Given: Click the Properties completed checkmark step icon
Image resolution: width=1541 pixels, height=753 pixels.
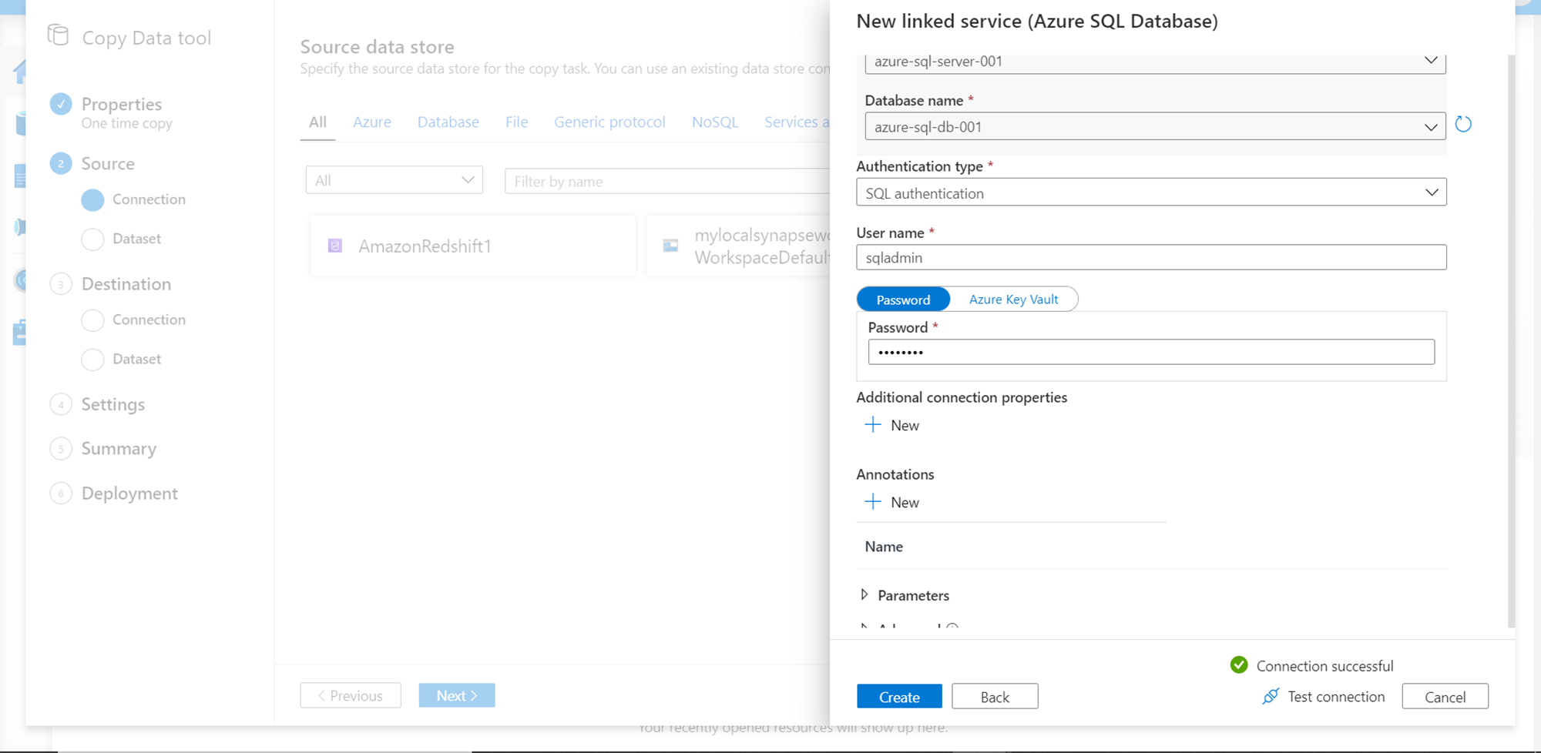Looking at the screenshot, I should point(61,104).
